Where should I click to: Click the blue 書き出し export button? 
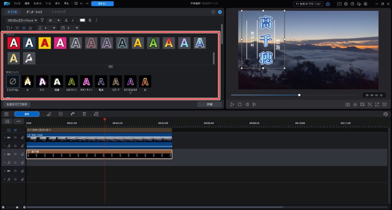coord(102,4)
